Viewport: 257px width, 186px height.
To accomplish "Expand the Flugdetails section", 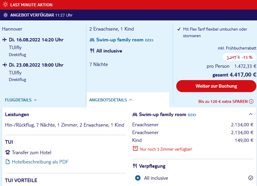I will point(21,100).
